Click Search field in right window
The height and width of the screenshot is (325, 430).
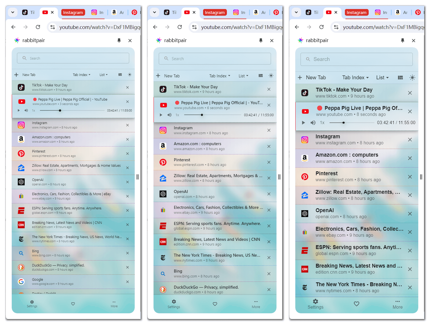pyautogui.click(x=357, y=59)
